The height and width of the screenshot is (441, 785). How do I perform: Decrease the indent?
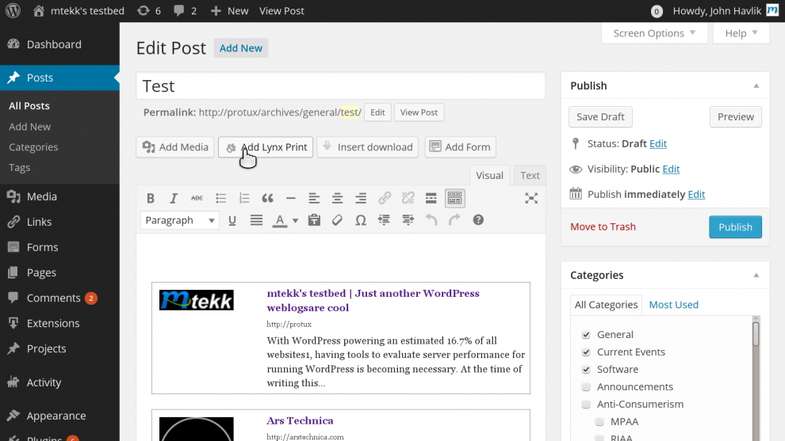(384, 220)
